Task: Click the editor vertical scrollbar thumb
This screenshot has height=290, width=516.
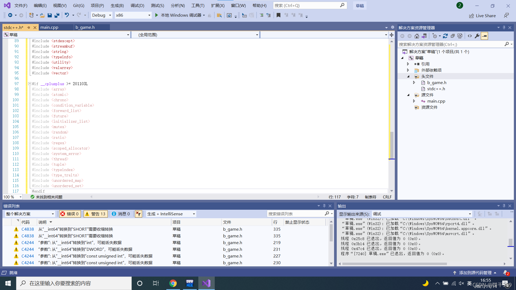Action: click(x=392, y=145)
